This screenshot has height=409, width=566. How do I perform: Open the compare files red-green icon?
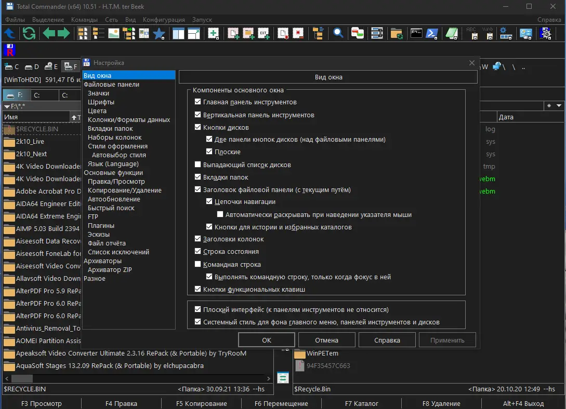pyautogui.click(x=358, y=34)
